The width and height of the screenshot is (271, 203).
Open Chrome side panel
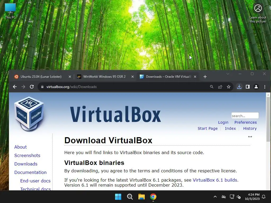248,87
